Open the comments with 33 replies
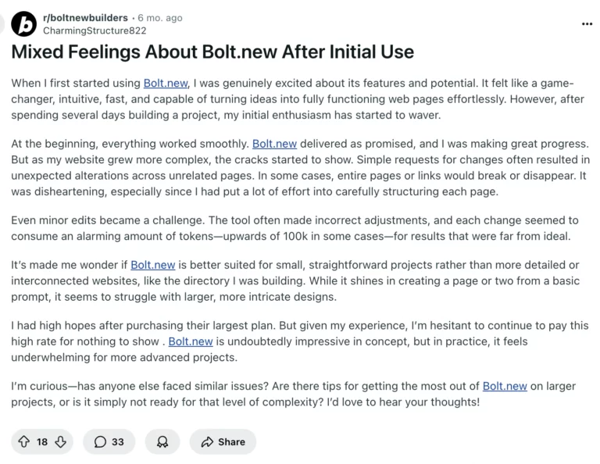 (x=109, y=441)
